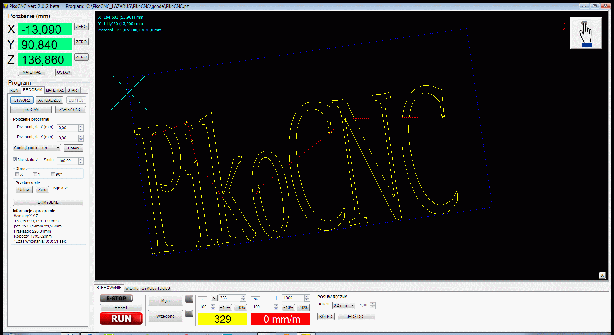This screenshot has height=335, width=614.
Task: Click the S spindle speed button
Action: click(214, 298)
